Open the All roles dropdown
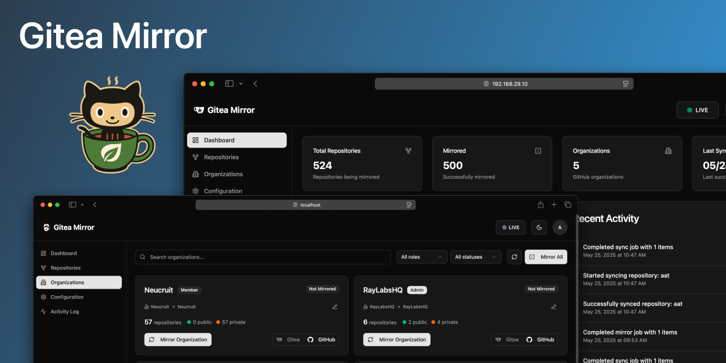This screenshot has height=363, width=726. tap(421, 257)
